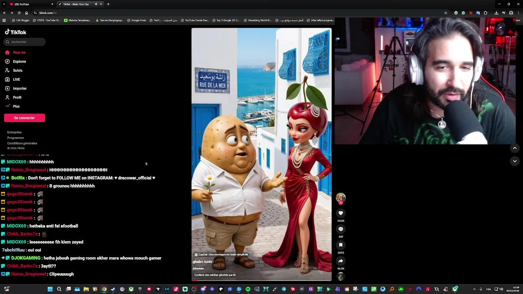
Task: Go to the browser home page
Action: 27,13
